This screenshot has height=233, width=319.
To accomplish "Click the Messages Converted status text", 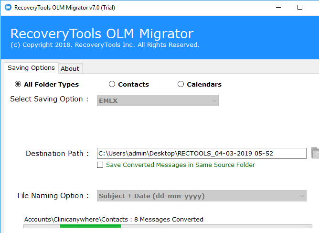I will click(x=114, y=220).
